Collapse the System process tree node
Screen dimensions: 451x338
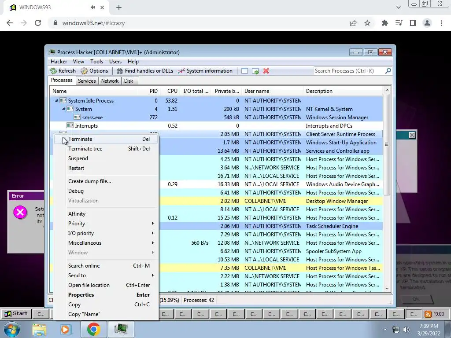coord(63,109)
